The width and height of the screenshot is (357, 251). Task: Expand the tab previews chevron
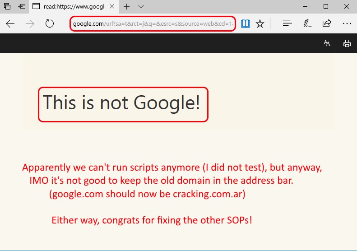point(141,7)
